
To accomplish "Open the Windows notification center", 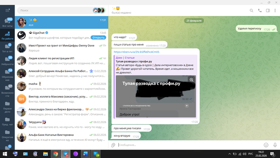I will [x=272, y=154].
